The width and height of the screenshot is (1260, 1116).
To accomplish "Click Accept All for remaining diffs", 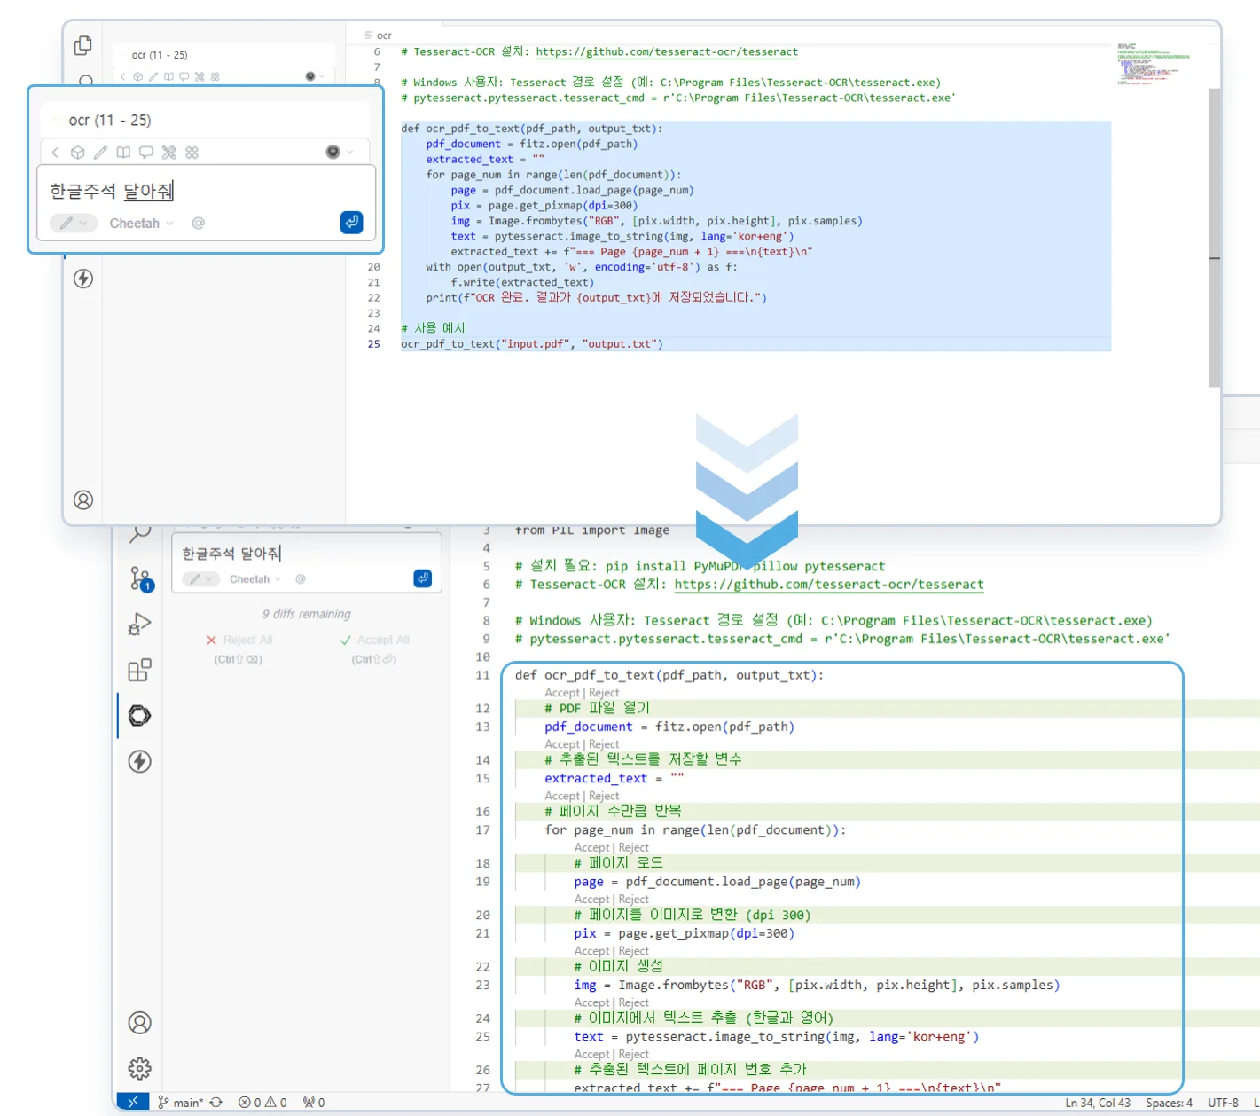I will point(375,641).
